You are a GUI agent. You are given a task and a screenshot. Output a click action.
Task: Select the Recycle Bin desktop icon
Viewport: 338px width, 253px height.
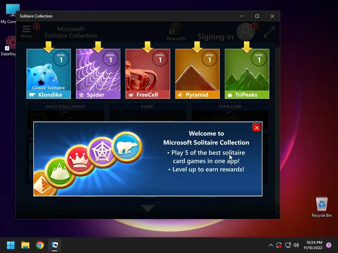tap(321, 207)
